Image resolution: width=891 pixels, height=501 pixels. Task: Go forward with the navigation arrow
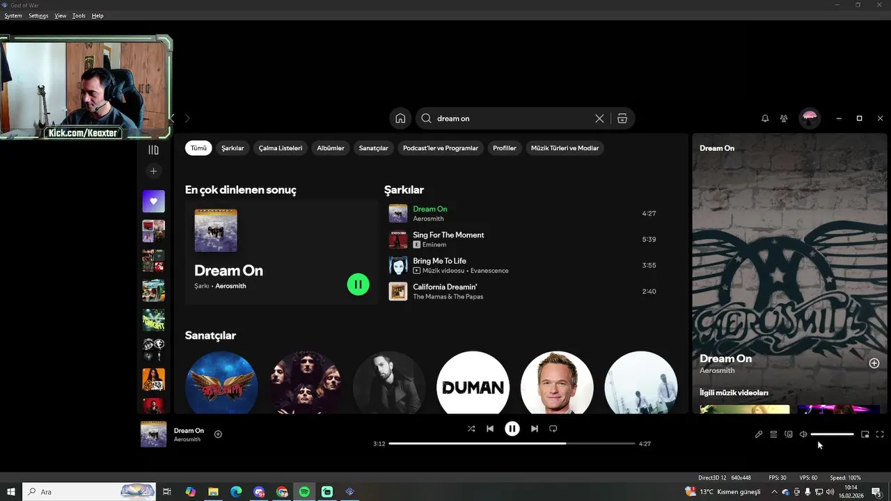[187, 118]
